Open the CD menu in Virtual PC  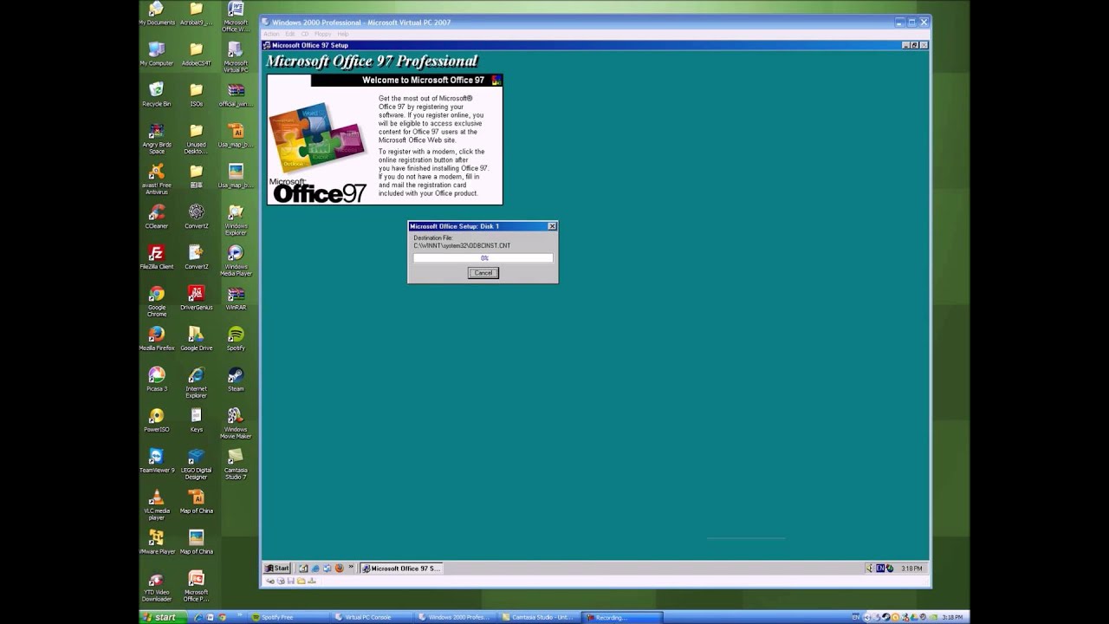(304, 34)
